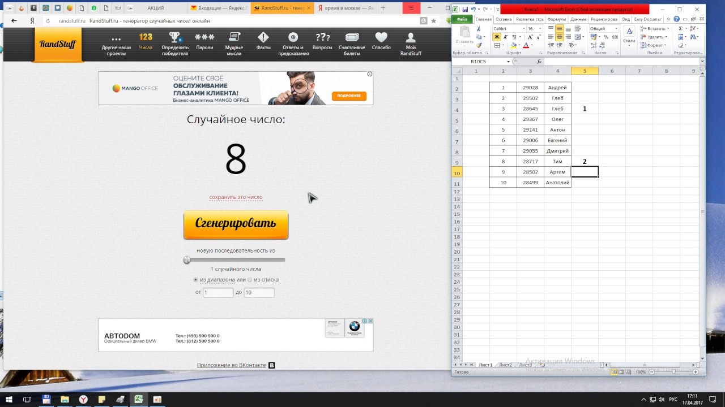
Task: Insert function with fx button
Action: point(539,62)
